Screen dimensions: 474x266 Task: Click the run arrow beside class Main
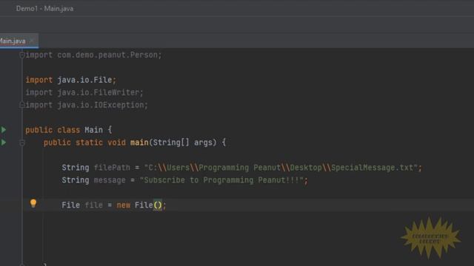pos(4,130)
